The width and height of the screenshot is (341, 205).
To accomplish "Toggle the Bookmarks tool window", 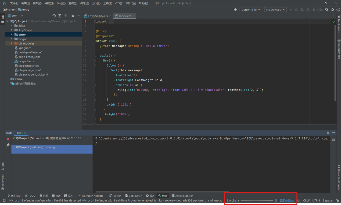I will (3, 182).
